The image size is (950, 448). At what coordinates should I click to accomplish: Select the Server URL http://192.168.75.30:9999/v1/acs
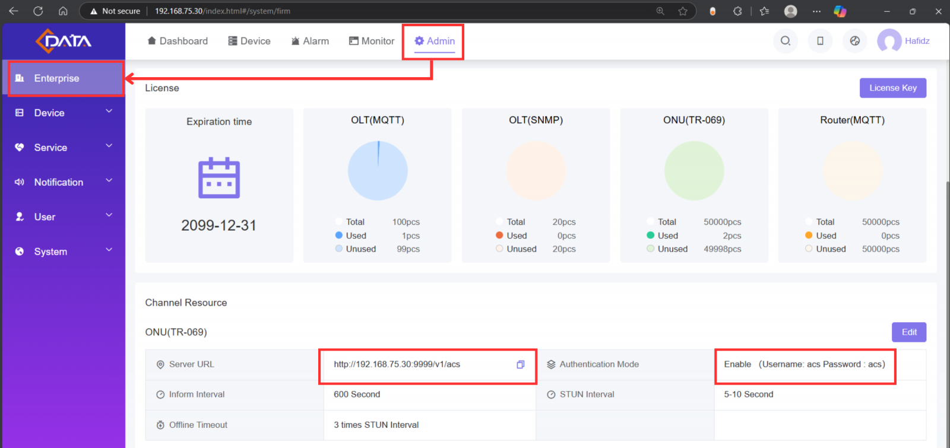click(x=397, y=364)
